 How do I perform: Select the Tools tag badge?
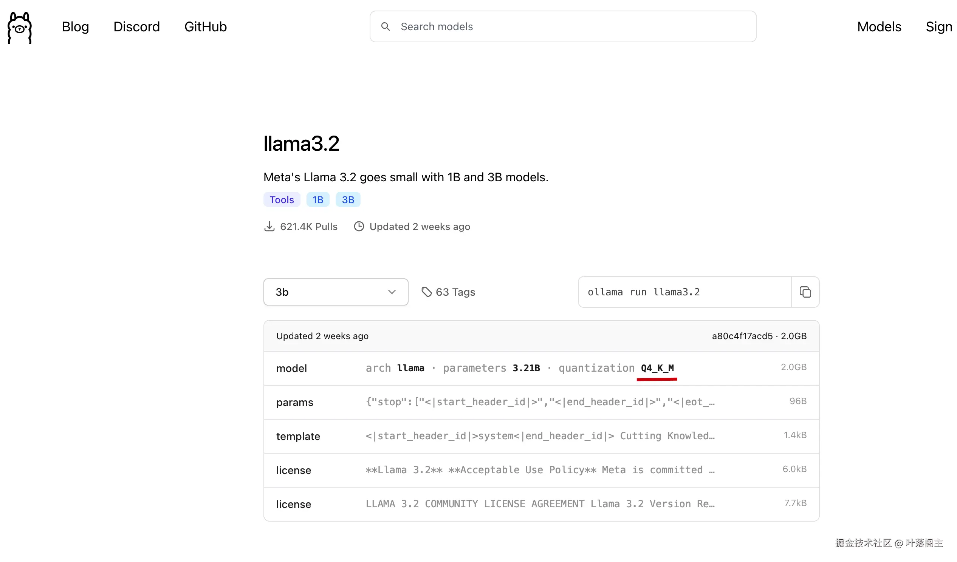[x=282, y=199]
